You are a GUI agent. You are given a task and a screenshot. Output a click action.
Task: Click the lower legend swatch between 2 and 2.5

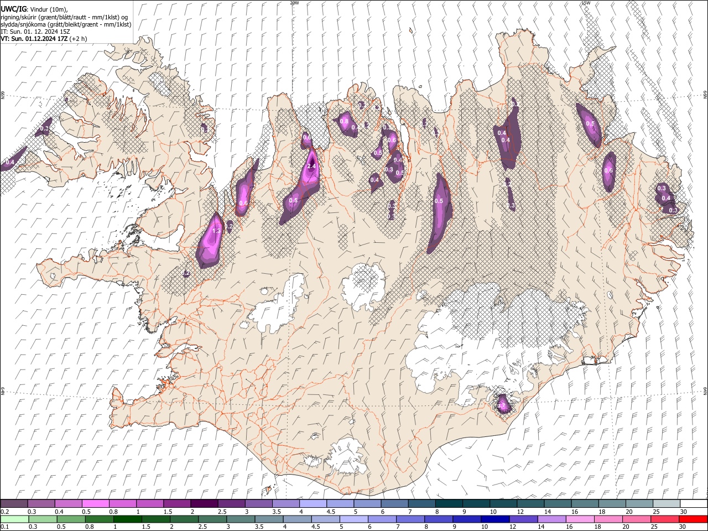[x=184, y=519]
